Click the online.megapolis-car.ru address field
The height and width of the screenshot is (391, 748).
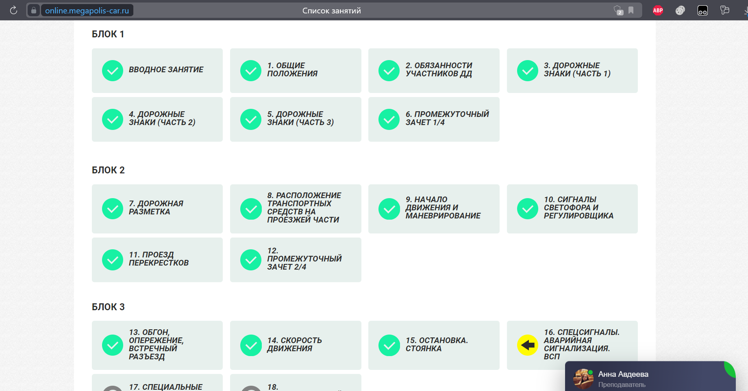tap(87, 11)
